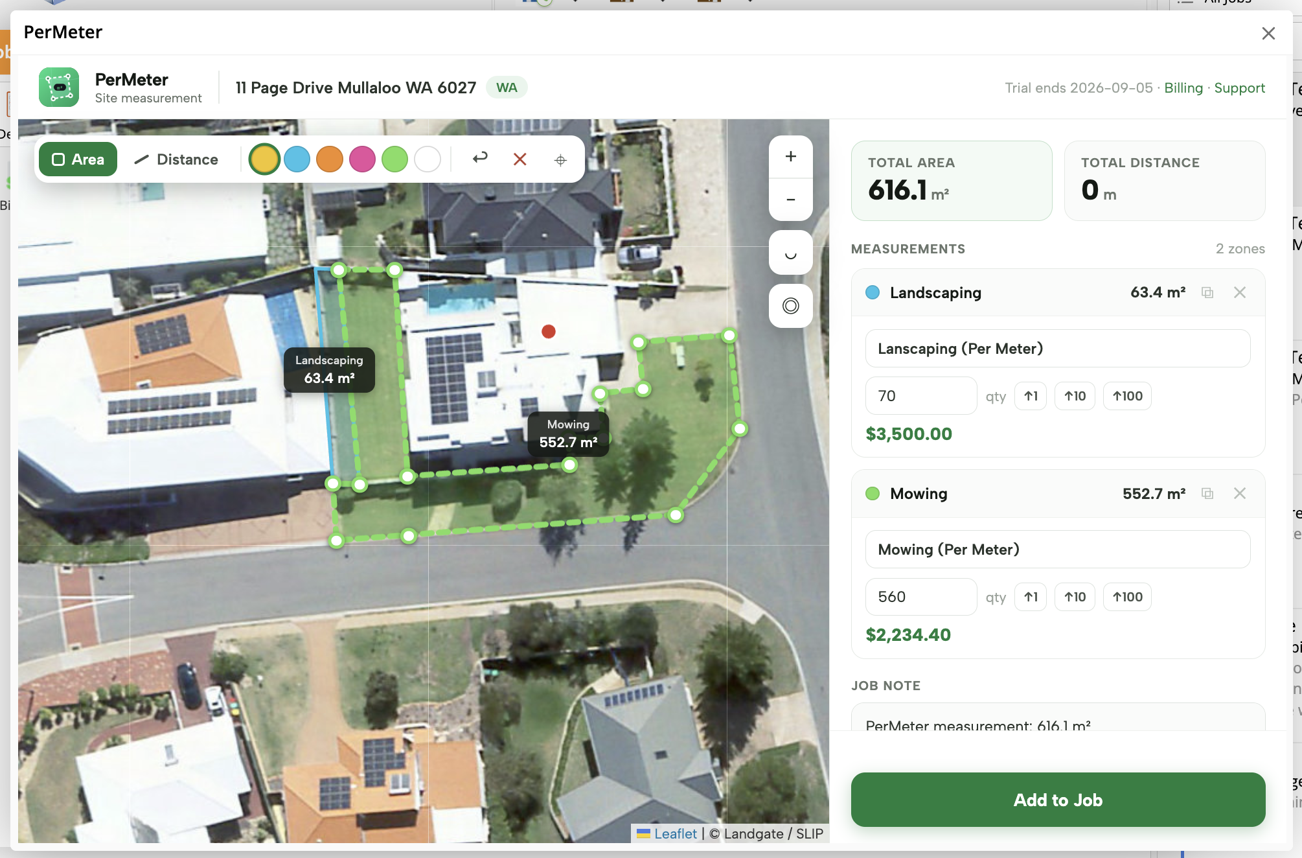Undo the last drawn point

point(480,159)
